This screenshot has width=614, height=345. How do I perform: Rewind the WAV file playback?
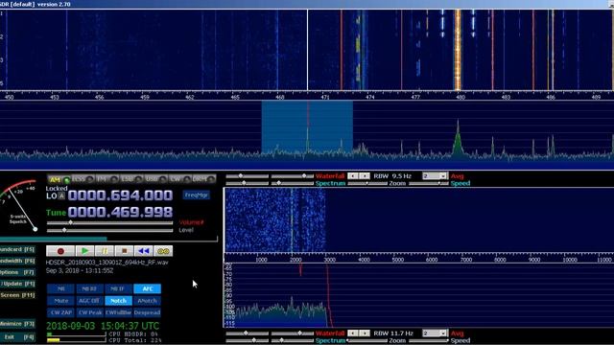[144, 251]
